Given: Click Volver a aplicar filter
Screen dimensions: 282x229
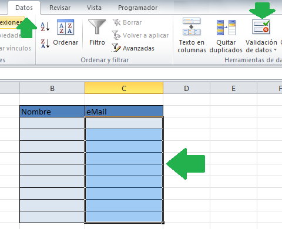Looking at the screenshot, I should (x=140, y=35).
